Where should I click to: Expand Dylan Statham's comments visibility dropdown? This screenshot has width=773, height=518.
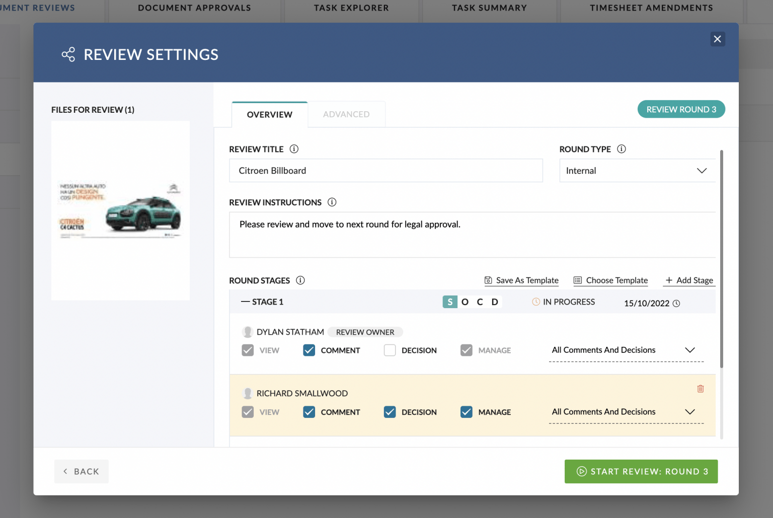[689, 350]
